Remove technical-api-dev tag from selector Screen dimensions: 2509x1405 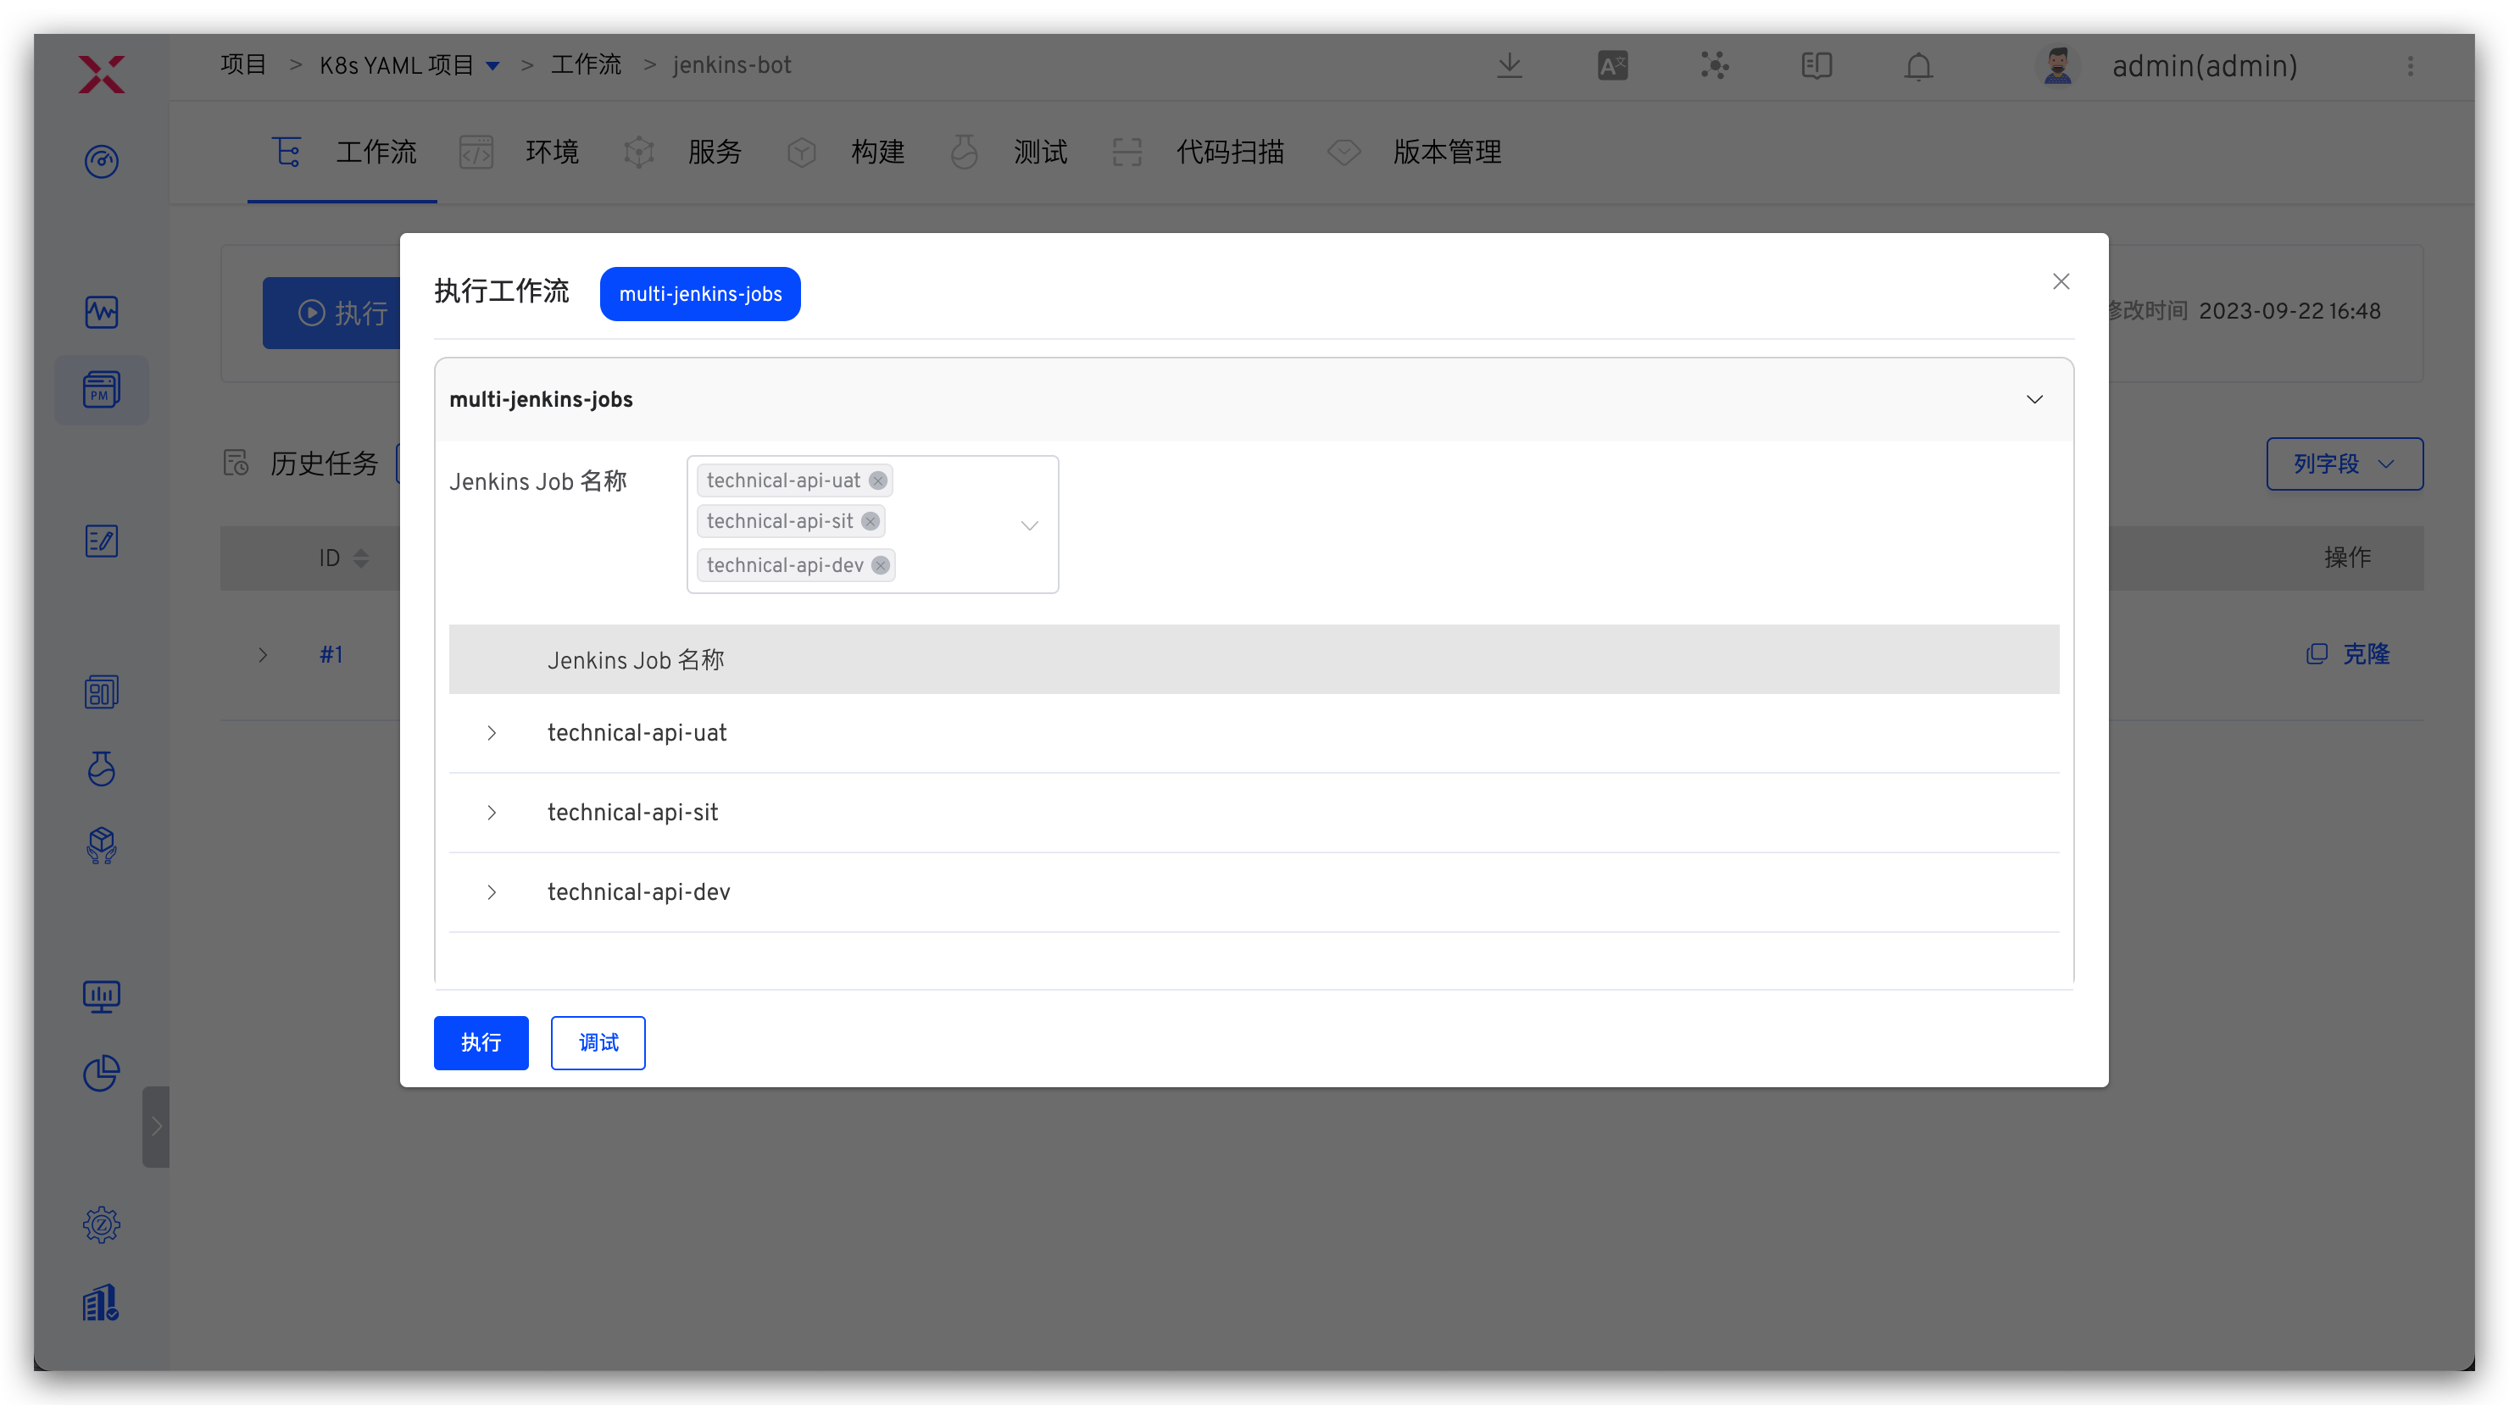coord(881,564)
